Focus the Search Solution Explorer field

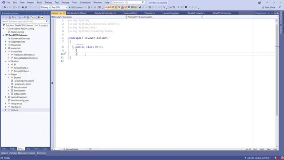25,21
